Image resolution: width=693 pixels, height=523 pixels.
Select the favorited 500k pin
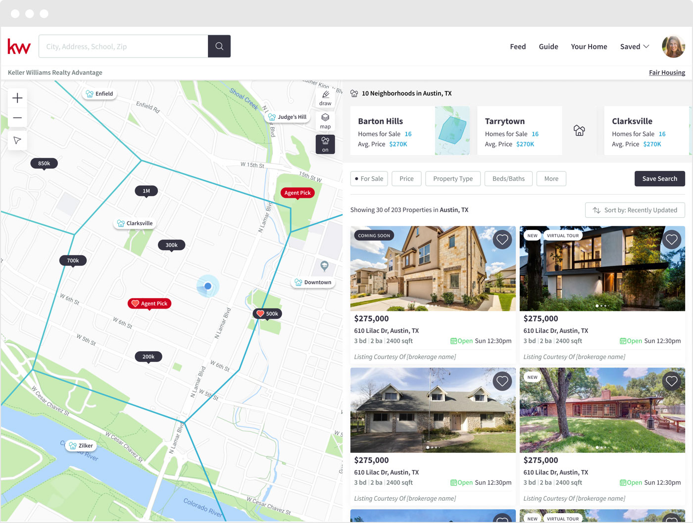(267, 314)
